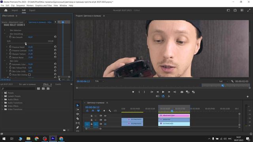
Task: Open the File menu
Action: point(2,6)
